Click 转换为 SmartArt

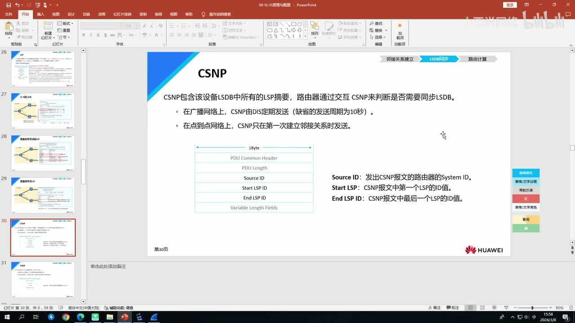click(241, 37)
